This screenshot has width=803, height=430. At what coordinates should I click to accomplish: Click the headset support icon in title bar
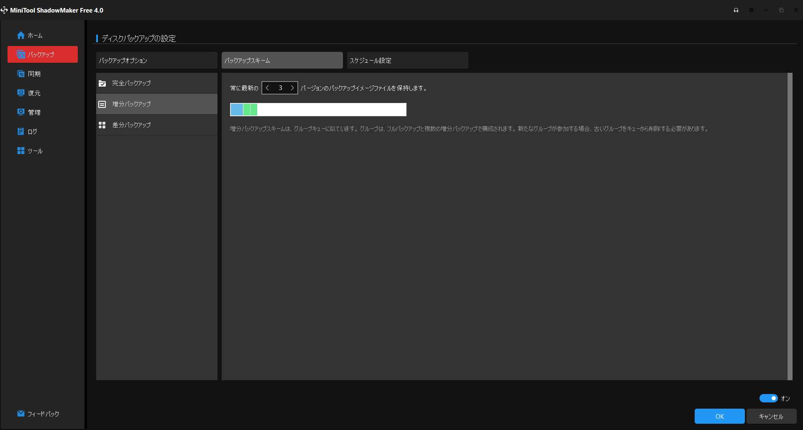pyautogui.click(x=736, y=10)
